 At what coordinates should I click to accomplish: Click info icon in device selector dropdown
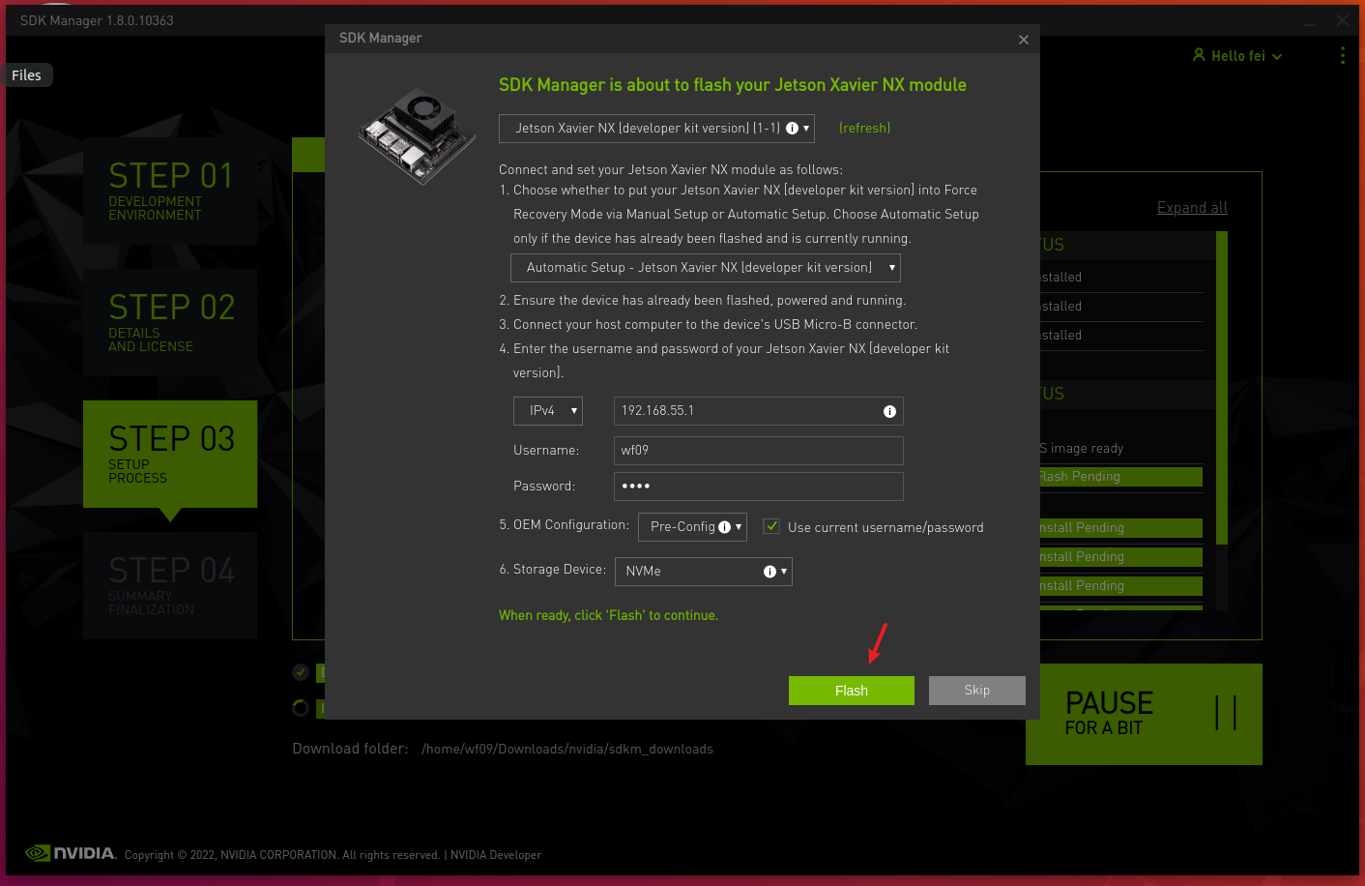point(792,129)
